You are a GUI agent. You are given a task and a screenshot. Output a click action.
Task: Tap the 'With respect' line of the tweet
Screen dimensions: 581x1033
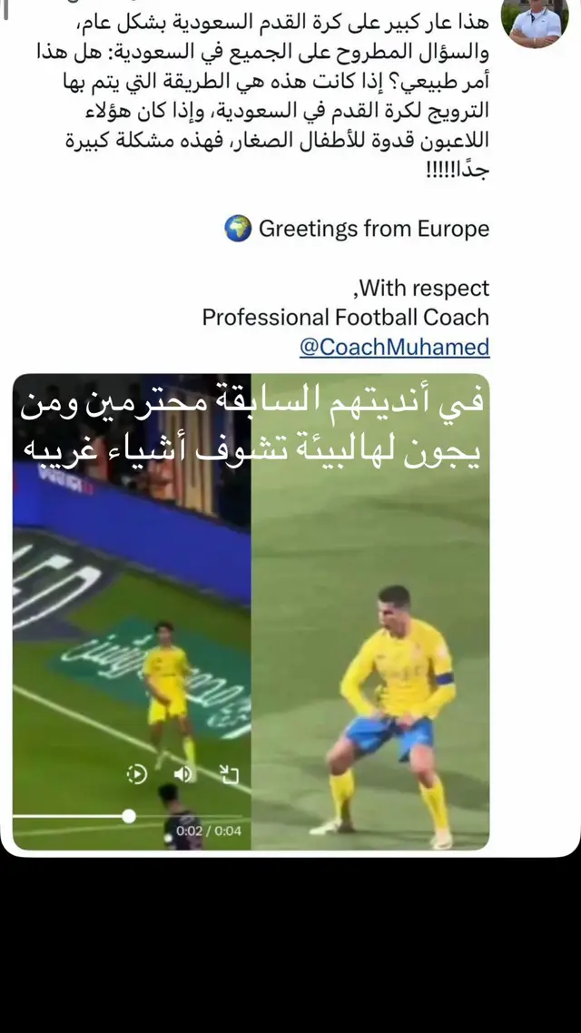tap(421, 288)
